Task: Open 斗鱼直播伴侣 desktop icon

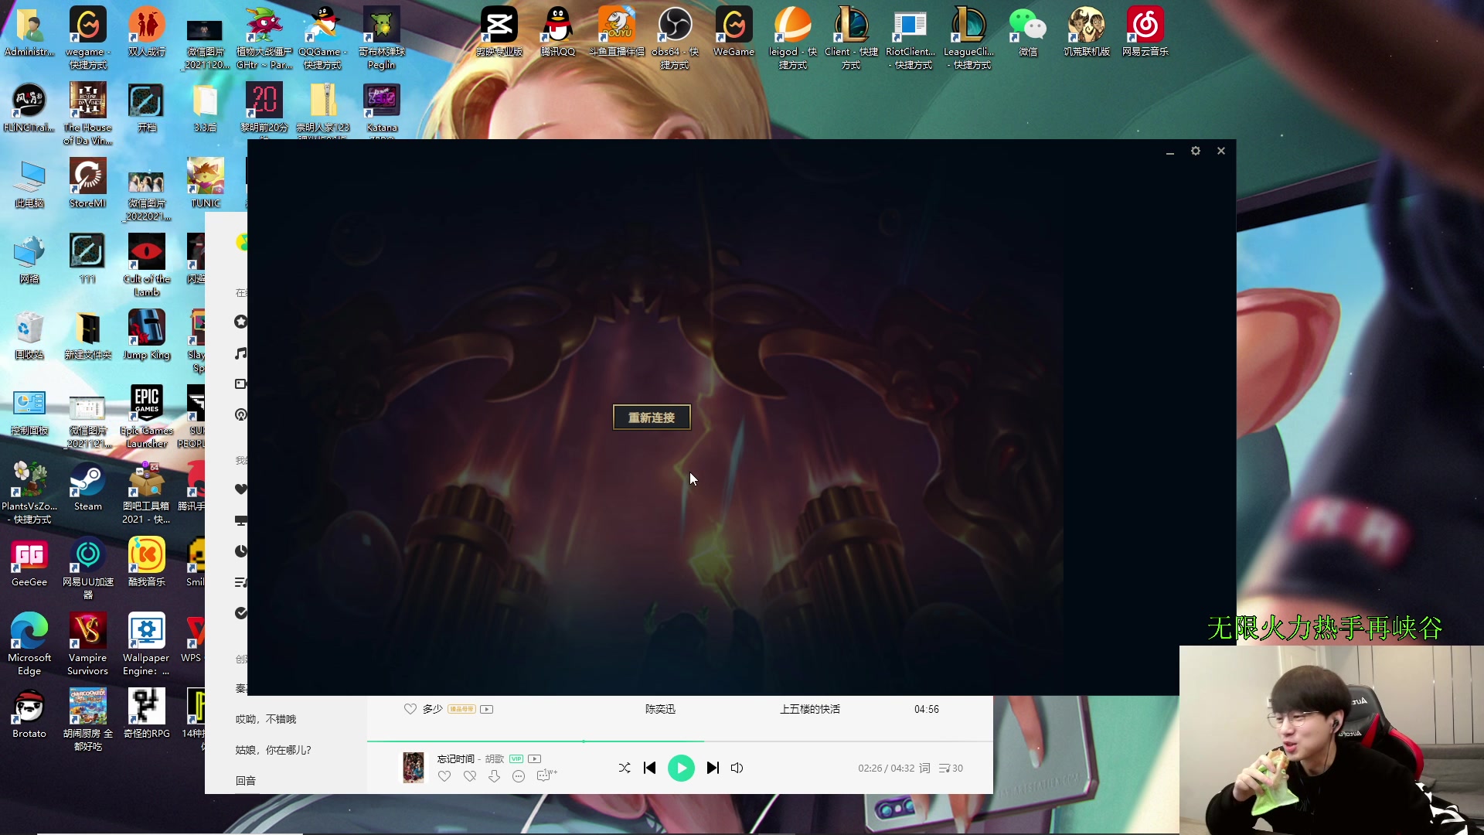Action: coord(617,31)
